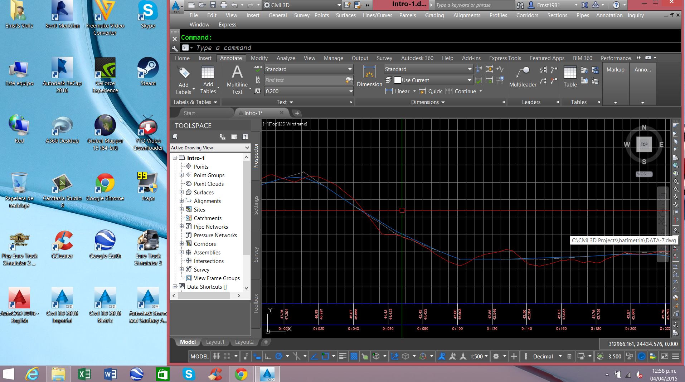Click the Dimensions panel title
685x382 pixels.
428,102
